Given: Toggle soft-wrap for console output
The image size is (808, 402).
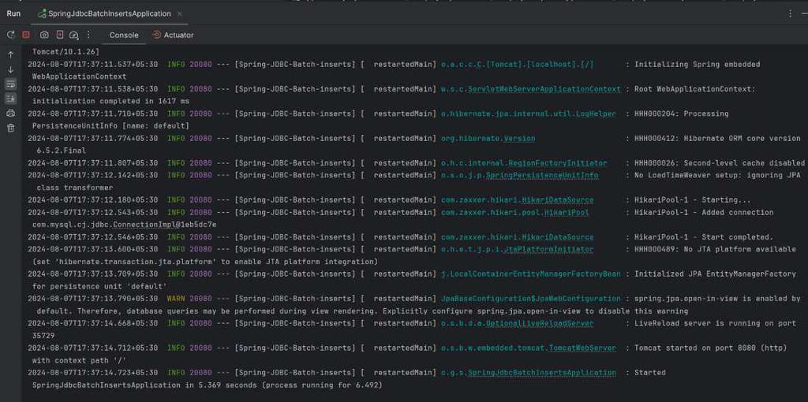Looking at the screenshot, I should coord(10,84).
